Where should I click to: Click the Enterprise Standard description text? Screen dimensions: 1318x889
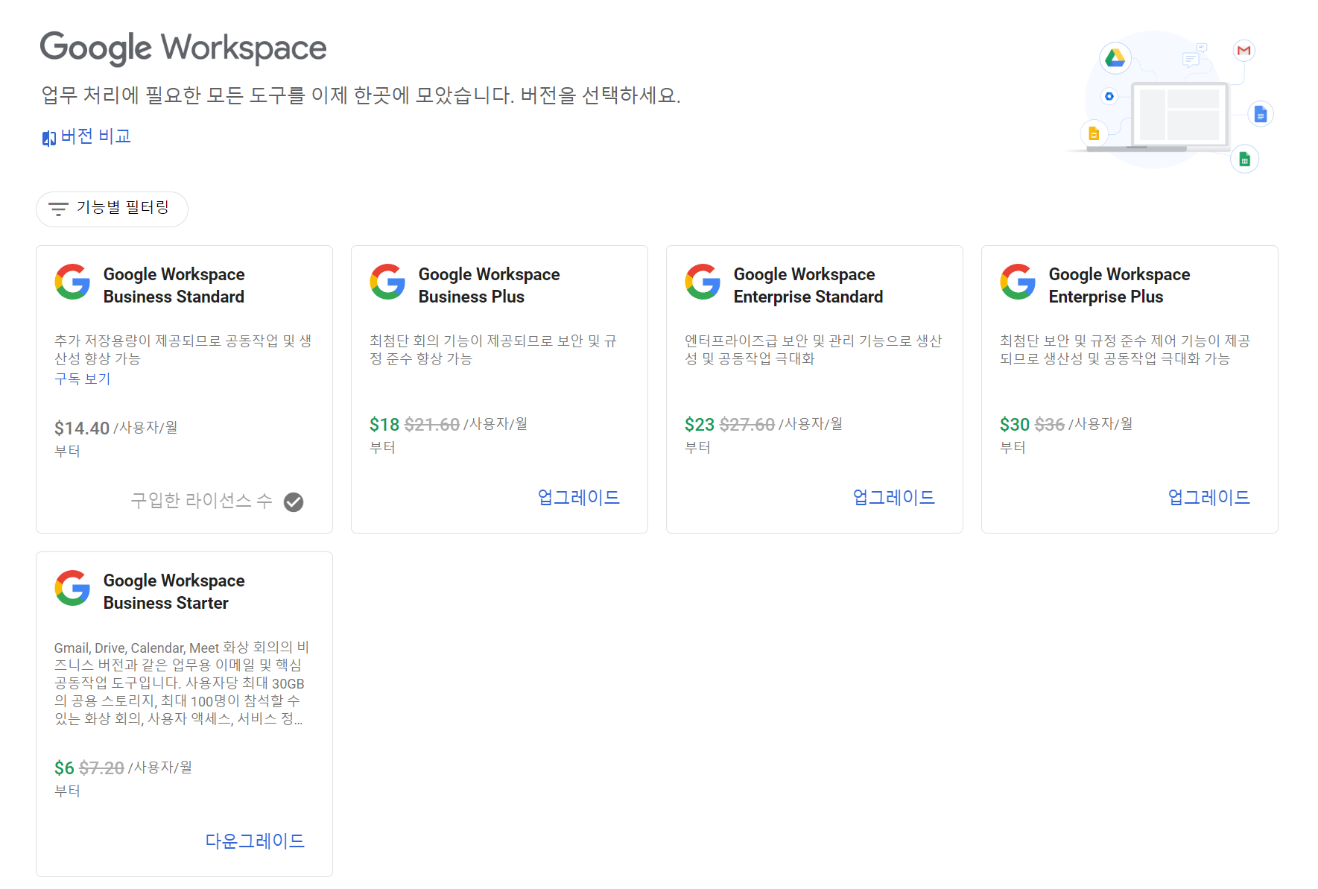(814, 349)
